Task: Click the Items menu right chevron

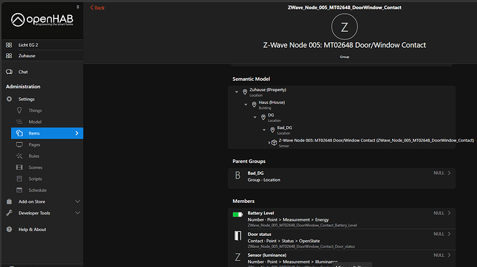Action: 77,133
